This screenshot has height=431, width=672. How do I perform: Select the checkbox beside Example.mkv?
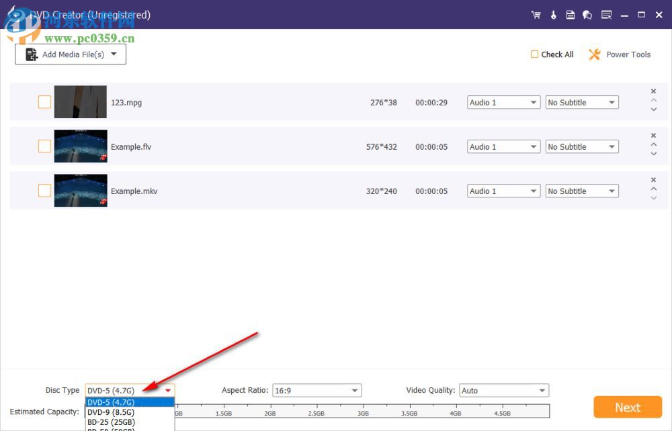[44, 190]
